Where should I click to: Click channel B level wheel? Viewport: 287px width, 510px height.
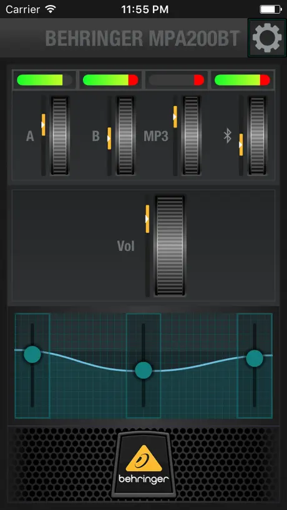click(x=125, y=135)
